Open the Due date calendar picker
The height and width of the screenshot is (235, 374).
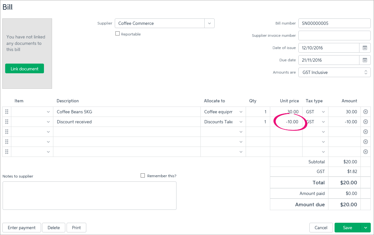[365, 60]
